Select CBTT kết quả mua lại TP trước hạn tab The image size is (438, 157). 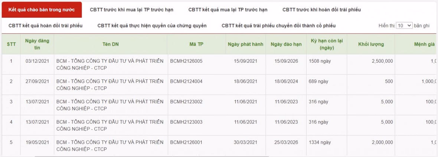(228, 10)
